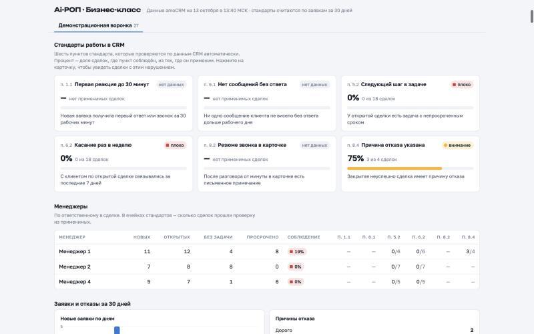Click the Новые заявки по дням chart bar

tap(117, 330)
